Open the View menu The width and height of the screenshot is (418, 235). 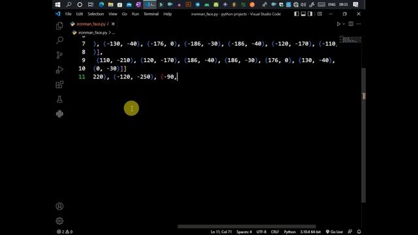[113, 14]
